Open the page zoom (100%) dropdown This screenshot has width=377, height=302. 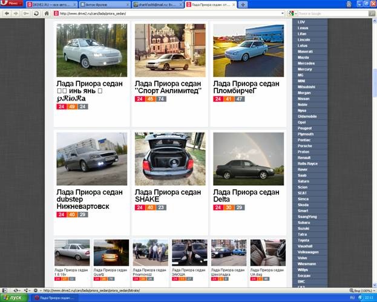362,291
